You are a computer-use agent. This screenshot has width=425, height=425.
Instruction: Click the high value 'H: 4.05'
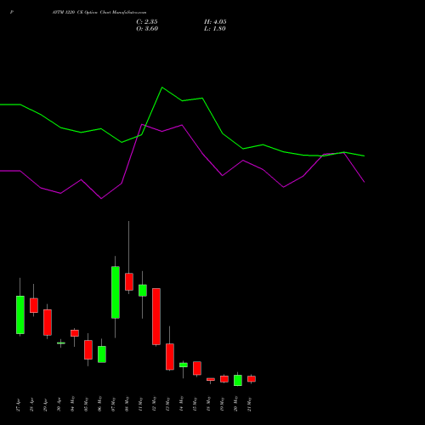coord(215,22)
